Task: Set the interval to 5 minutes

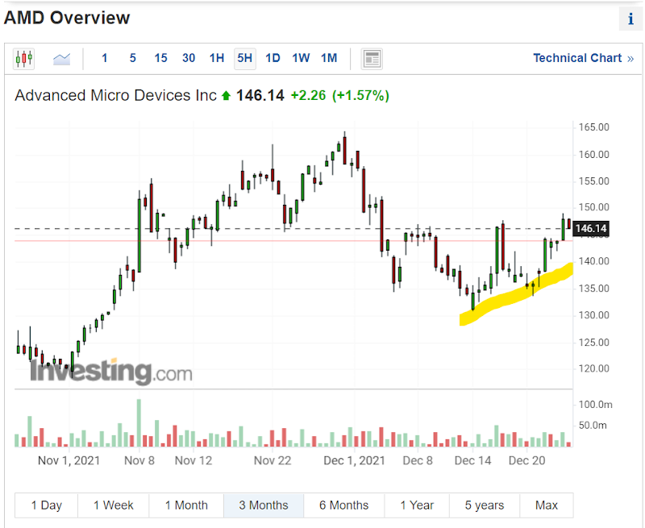Action: [132, 58]
